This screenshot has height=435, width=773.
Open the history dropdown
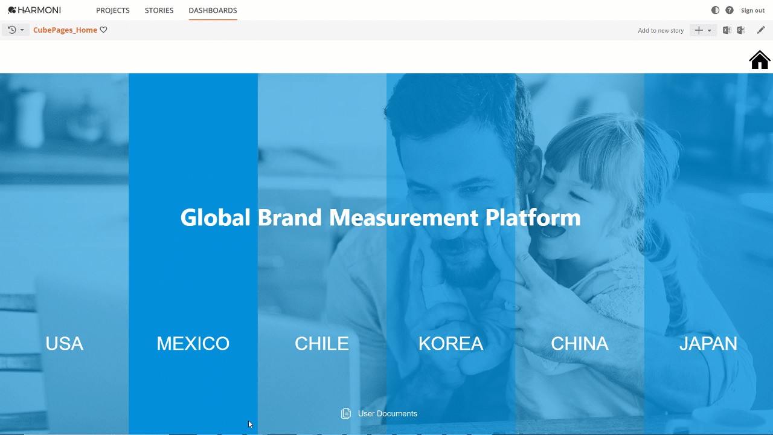coord(16,30)
